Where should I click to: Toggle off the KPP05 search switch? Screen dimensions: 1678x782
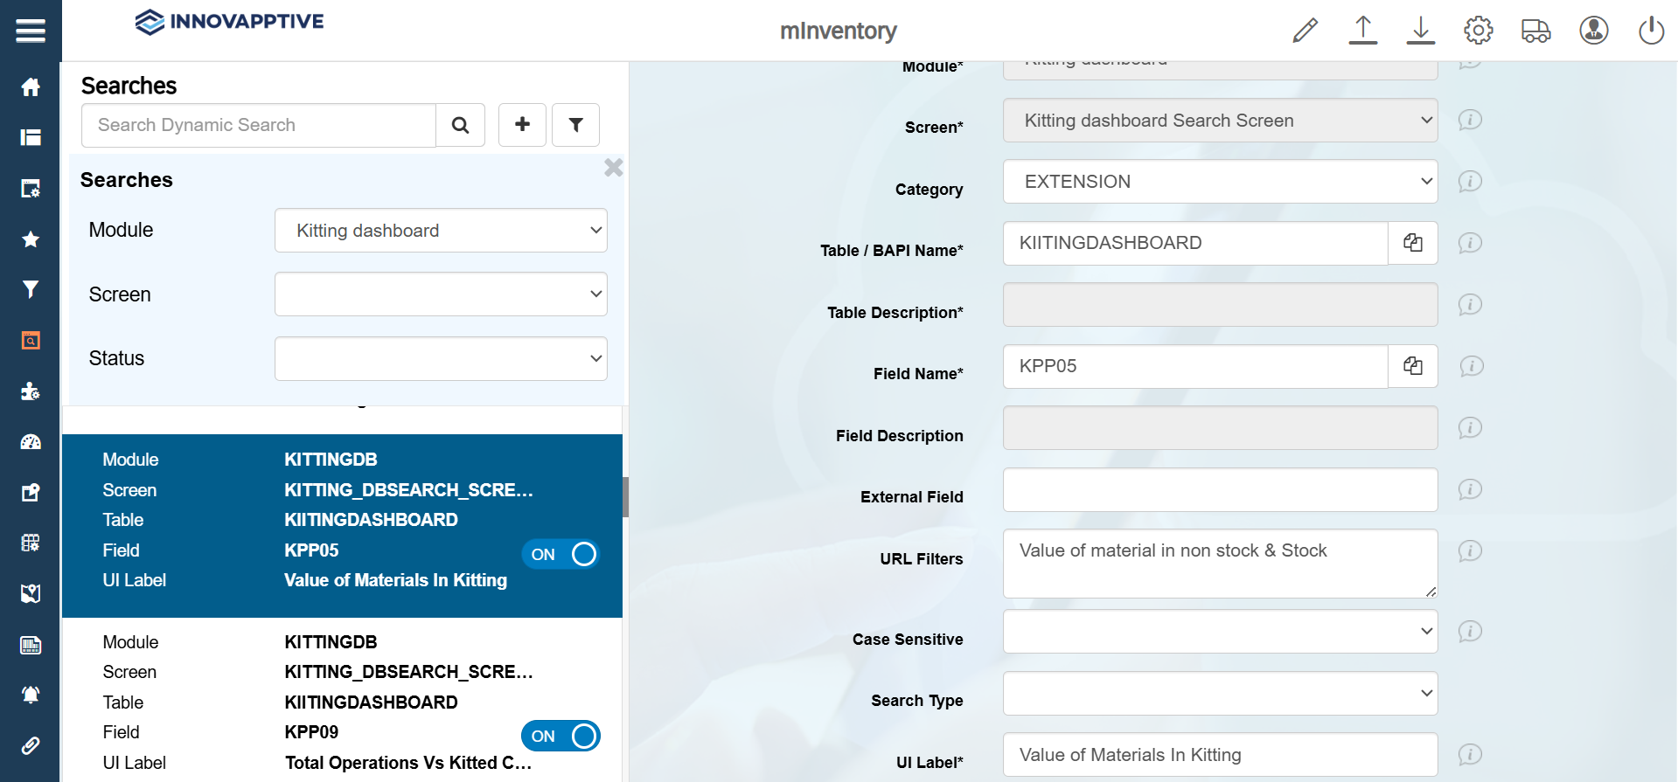click(x=561, y=554)
